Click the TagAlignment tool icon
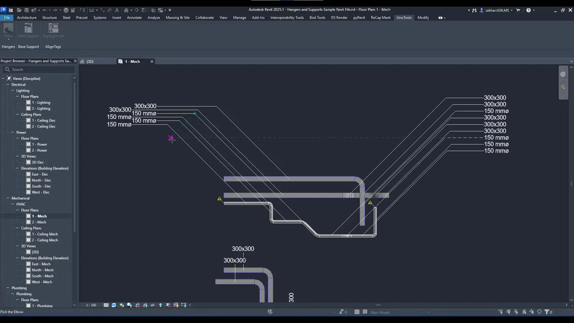The width and height of the screenshot is (574, 323). 53,28
